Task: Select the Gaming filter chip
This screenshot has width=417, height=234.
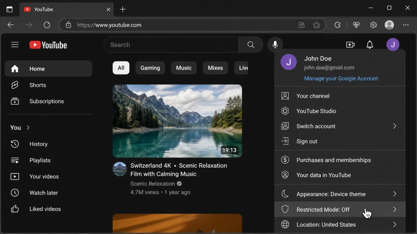Action: coord(150,68)
